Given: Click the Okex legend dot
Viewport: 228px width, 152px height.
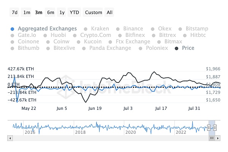Looking at the screenshot, I should (154, 28).
